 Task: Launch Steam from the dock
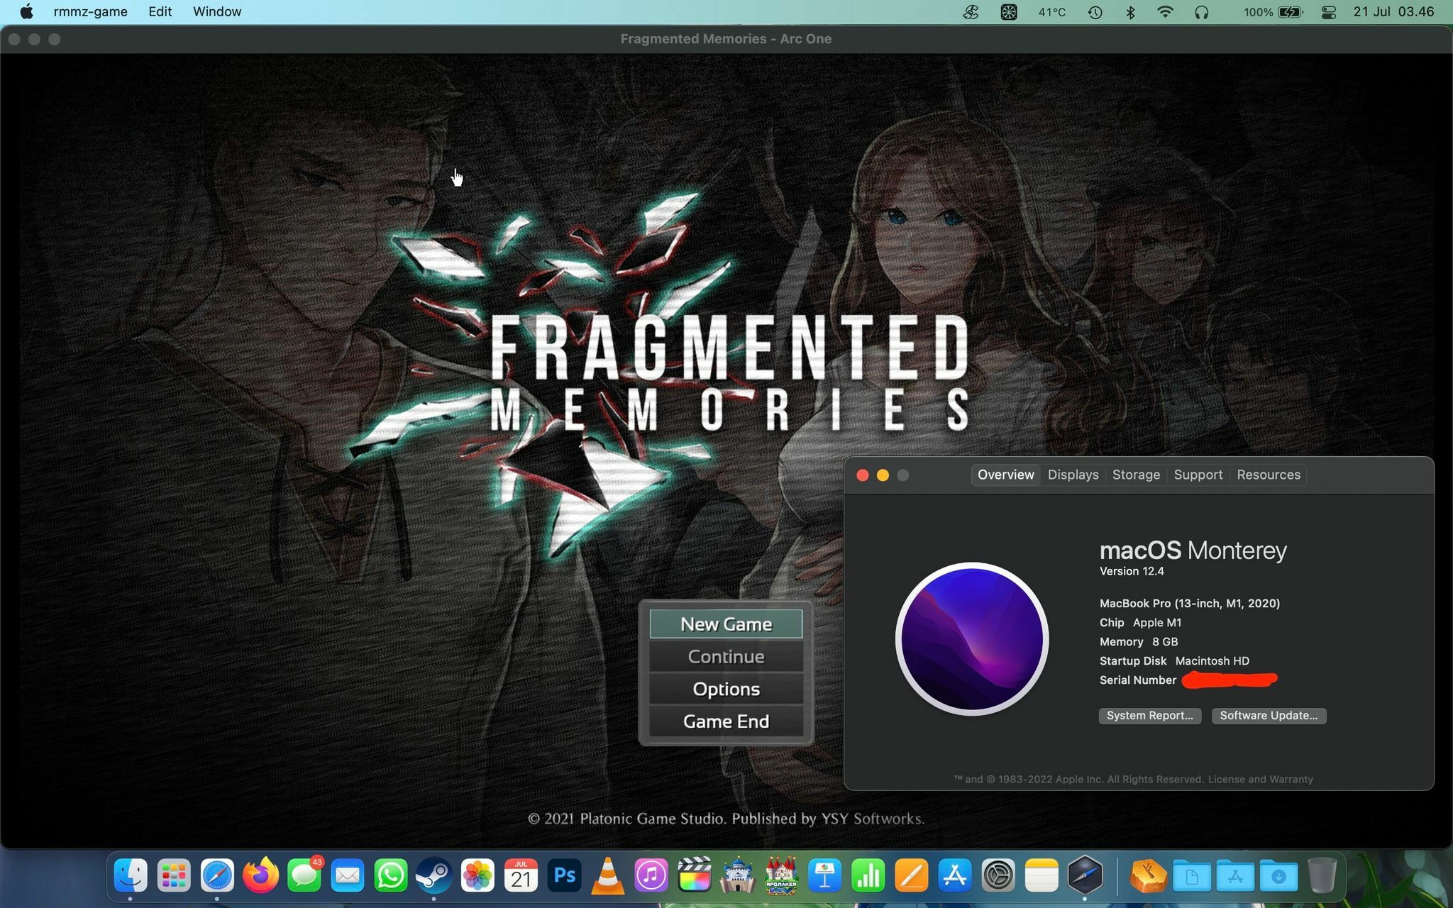[433, 875]
